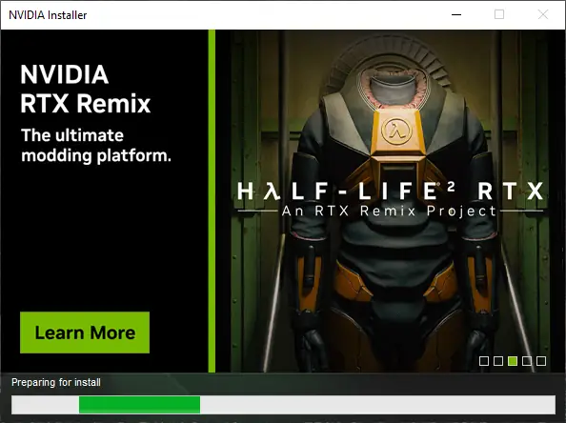The height and width of the screenshot is (423, 566).
Task: Click the 'HALF-LIFE 2 RTX' logo text
Action: coord(391,191)
